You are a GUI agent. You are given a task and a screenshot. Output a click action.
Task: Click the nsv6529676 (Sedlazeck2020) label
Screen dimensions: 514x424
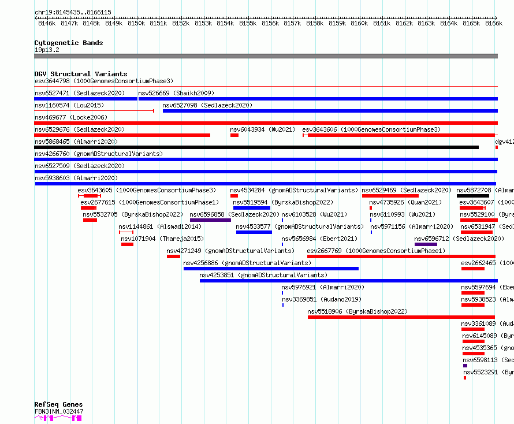point(80,129)
